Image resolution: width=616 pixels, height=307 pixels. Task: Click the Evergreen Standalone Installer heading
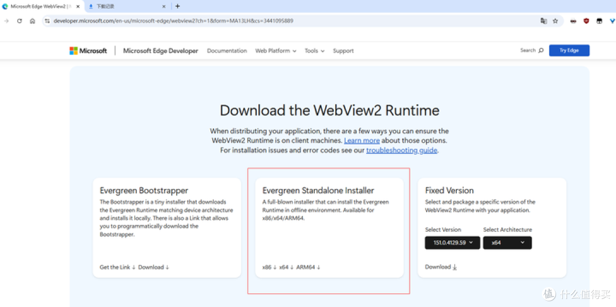pyautogui.click(x=318, y=191)
